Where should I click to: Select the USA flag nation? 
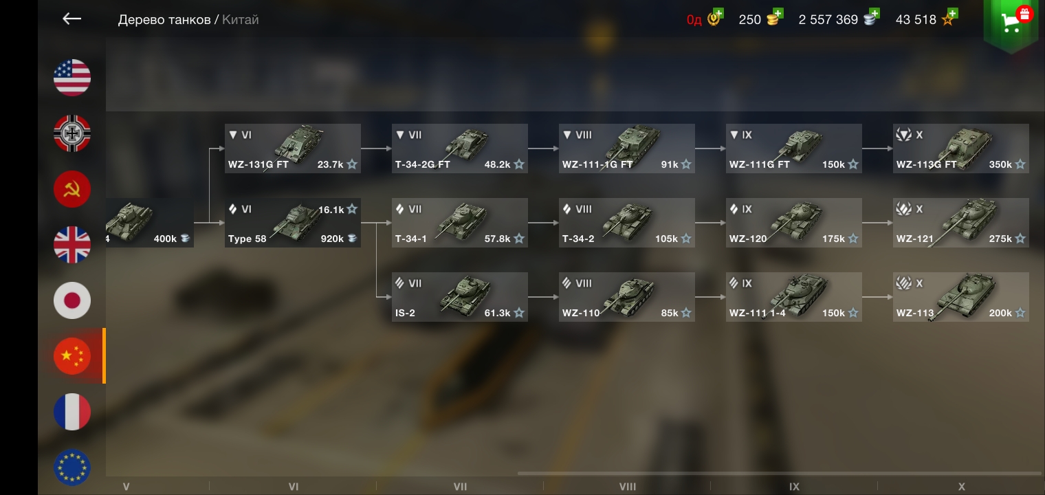click(x=72, y=78)
